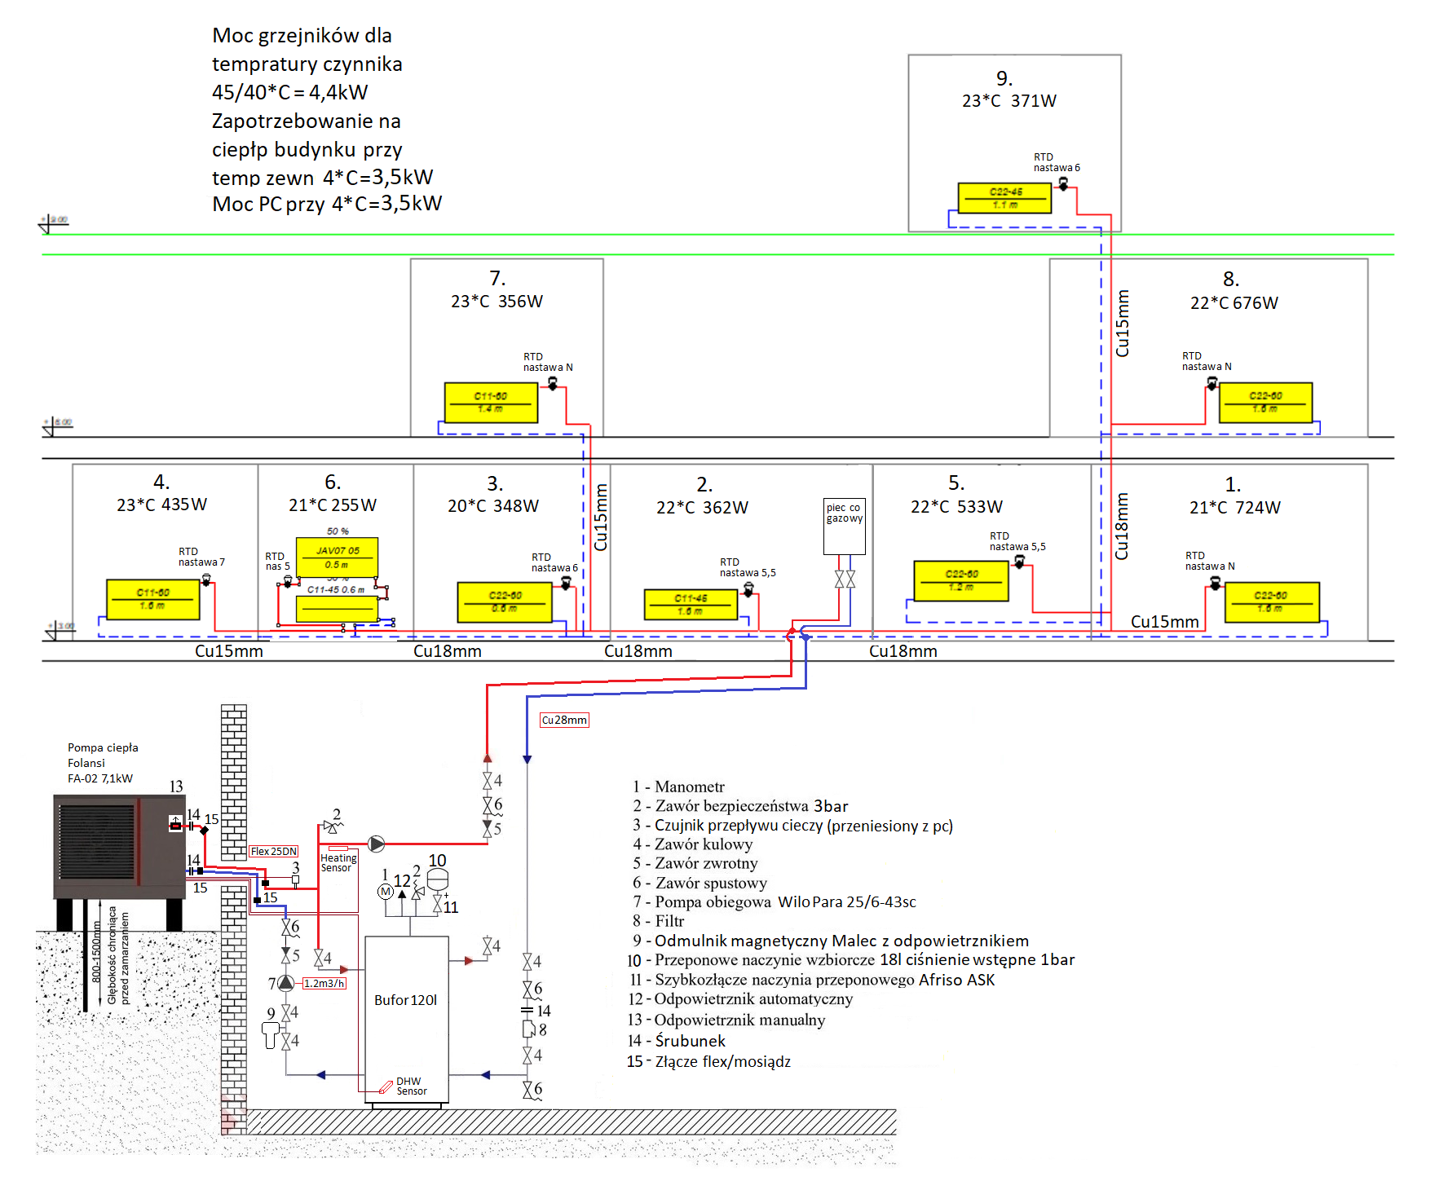Select the Flex 25DN label
Viewport: 1430px width, 1190px height.
[x=274, y=851]
